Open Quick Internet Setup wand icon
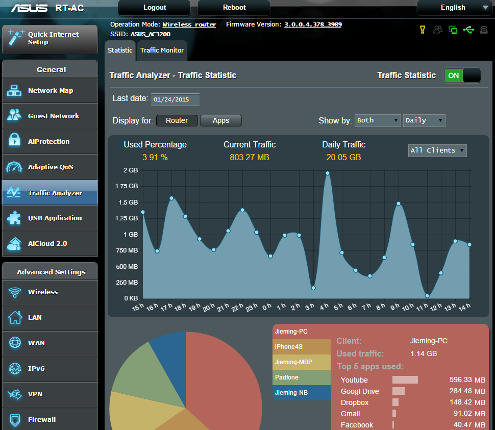This screenshot has width=495, height=430. pyautogui.click(x=15, y=37)
